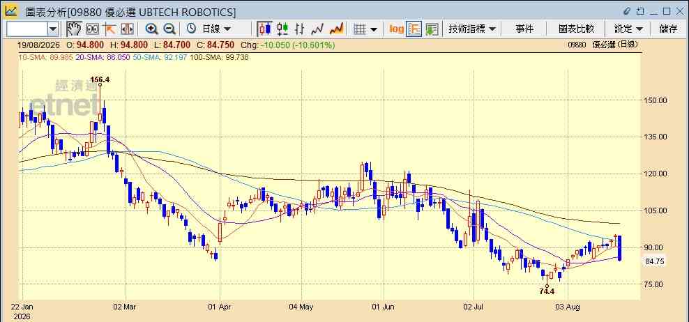Click the horizontal split-arrows icon
Image resolution: width=689 pixels, height=322 pixels.
127,29
